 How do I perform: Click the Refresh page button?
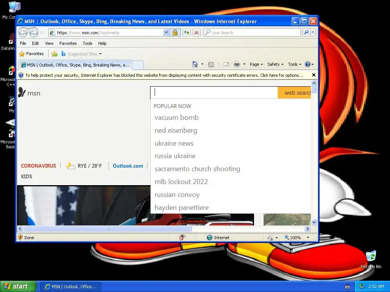[187, 33]
